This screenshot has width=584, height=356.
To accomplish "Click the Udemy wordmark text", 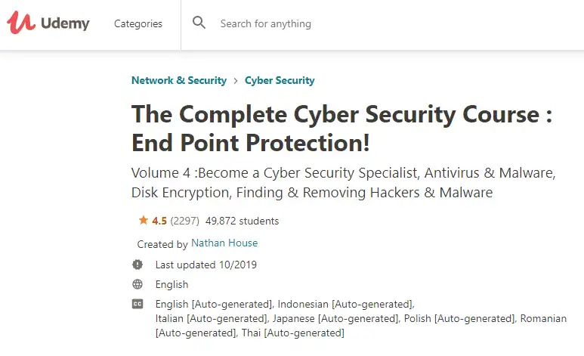I will pyautogui.click(x=65, y=23).
